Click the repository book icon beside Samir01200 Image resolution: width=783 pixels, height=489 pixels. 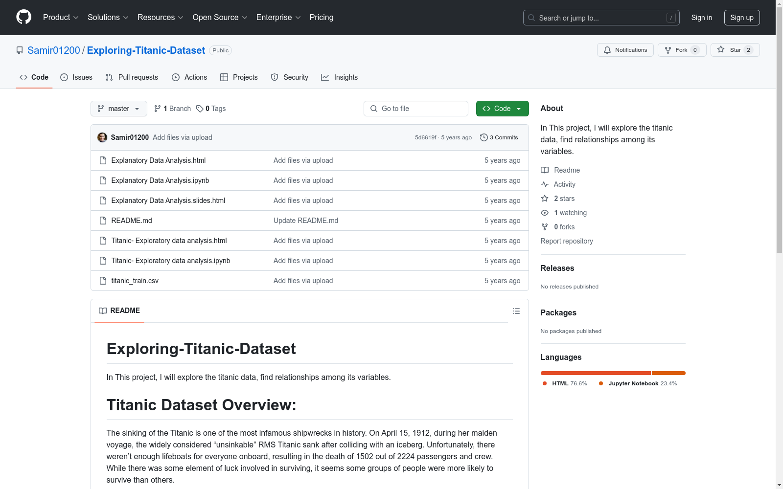coord(20,50)
